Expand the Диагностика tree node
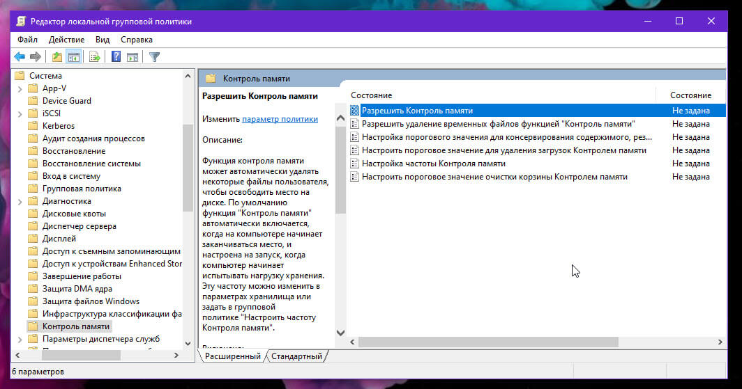The image size is (742, 389). pyautogui.click(x=20, y=202)
